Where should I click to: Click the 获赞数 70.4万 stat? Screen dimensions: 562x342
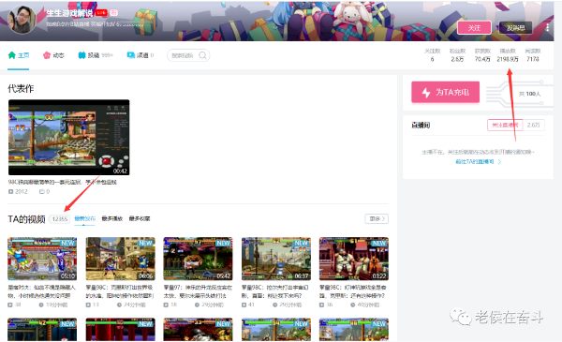(x=482, y=55)
